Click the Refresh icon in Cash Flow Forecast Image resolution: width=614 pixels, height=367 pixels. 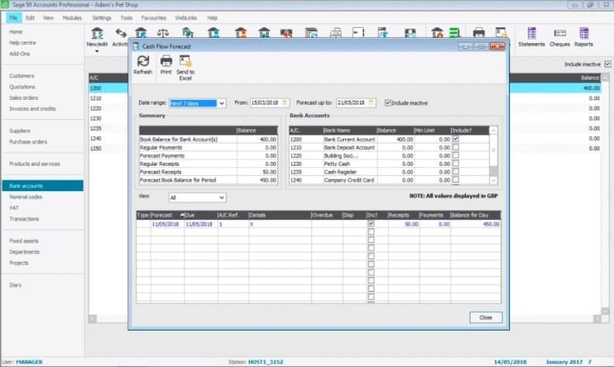pos(143,63)
